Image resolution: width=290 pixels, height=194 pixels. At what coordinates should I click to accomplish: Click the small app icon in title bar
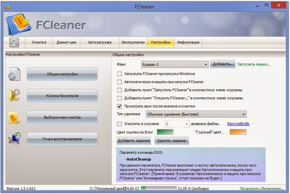click(7, 7)
